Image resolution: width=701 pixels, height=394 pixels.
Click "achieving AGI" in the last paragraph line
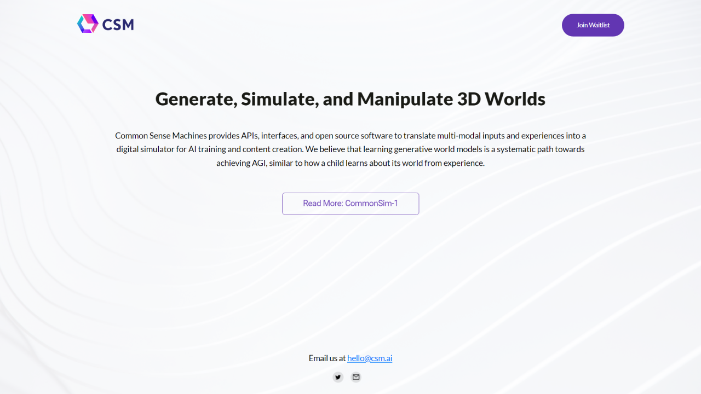coord(241,163)
